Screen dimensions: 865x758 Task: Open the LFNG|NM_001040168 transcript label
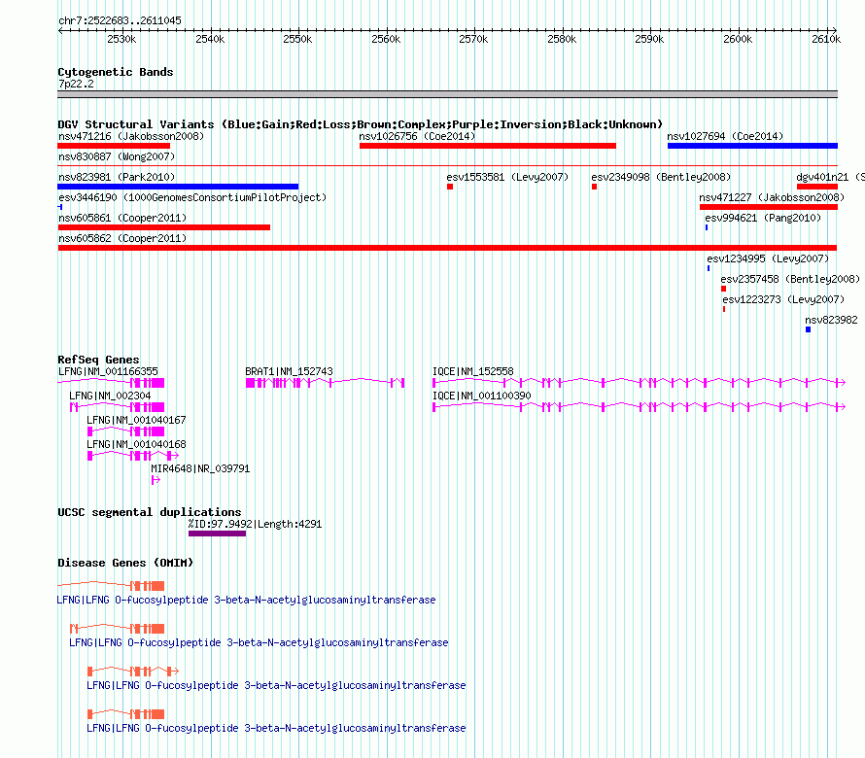point(136,444)
